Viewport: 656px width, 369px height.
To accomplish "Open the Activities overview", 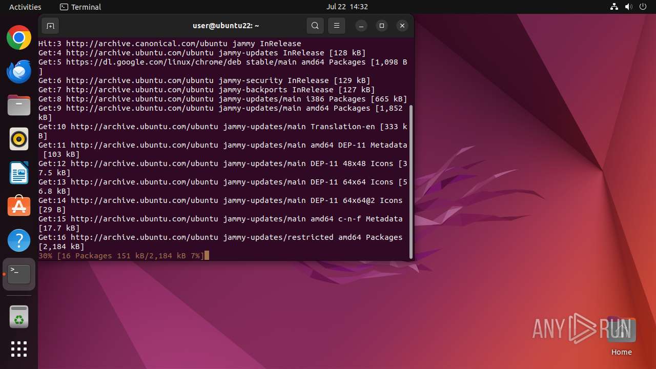I will tap(25, 7).
